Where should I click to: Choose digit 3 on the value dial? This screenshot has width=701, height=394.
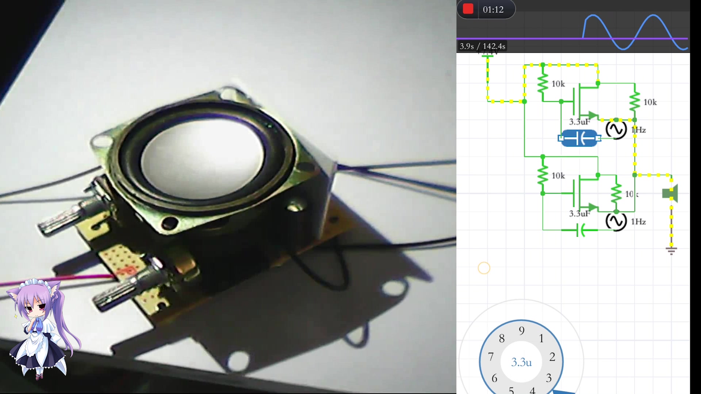549,378
